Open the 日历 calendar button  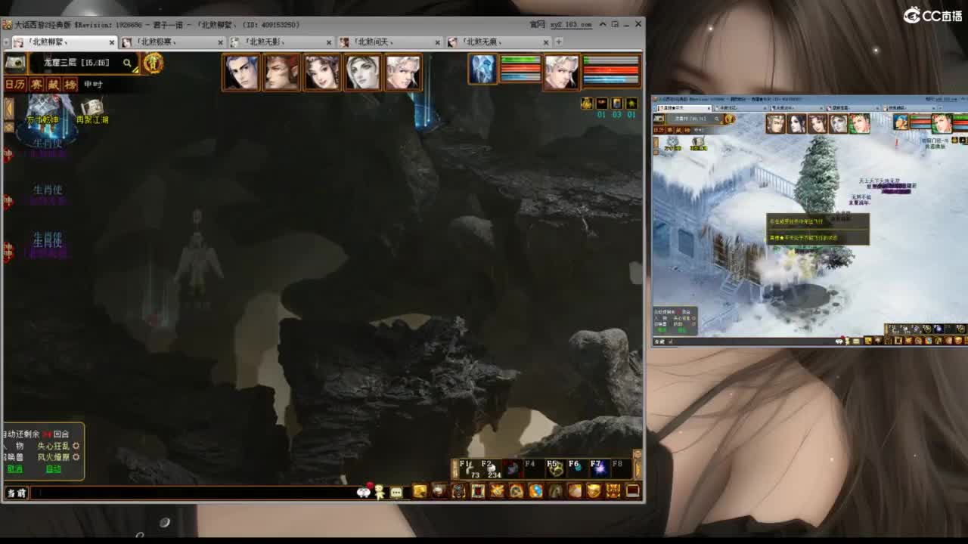[x=15, y=85]
